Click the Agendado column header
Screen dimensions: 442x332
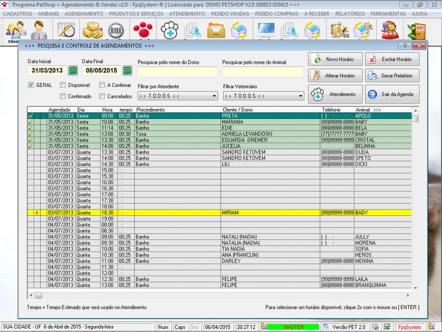pyautogui.click(x=61, y=110)
